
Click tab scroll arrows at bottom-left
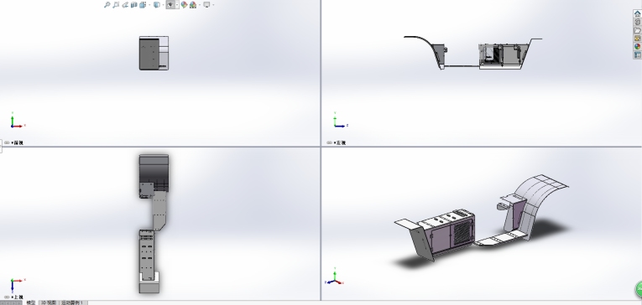(x=11, y=302)
